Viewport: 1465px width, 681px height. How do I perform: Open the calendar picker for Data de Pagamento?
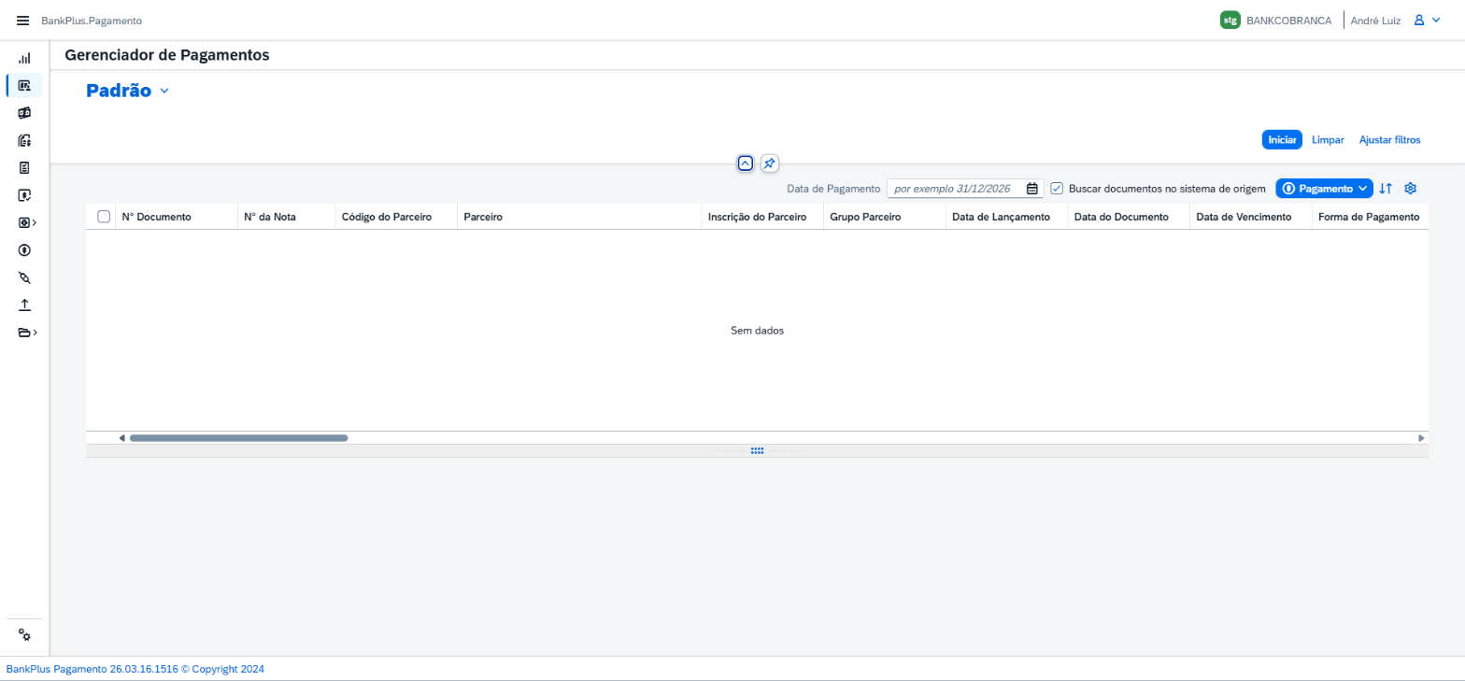click(x=1032, y=189)
